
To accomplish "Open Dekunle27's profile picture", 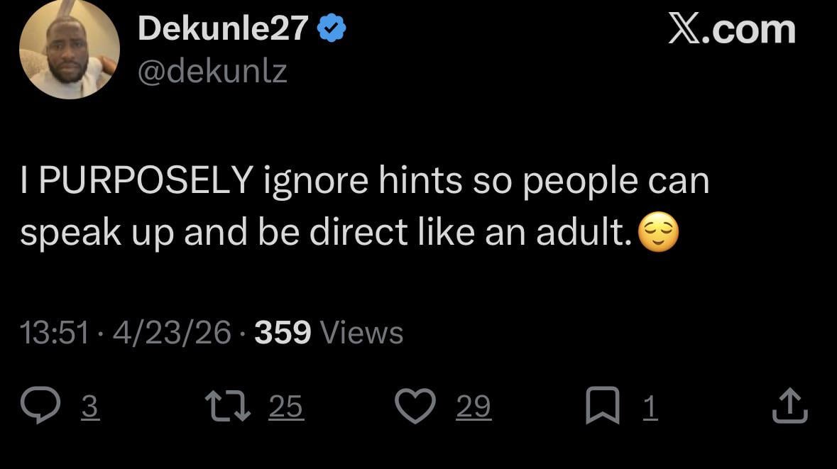I will [x=70, y=50].
